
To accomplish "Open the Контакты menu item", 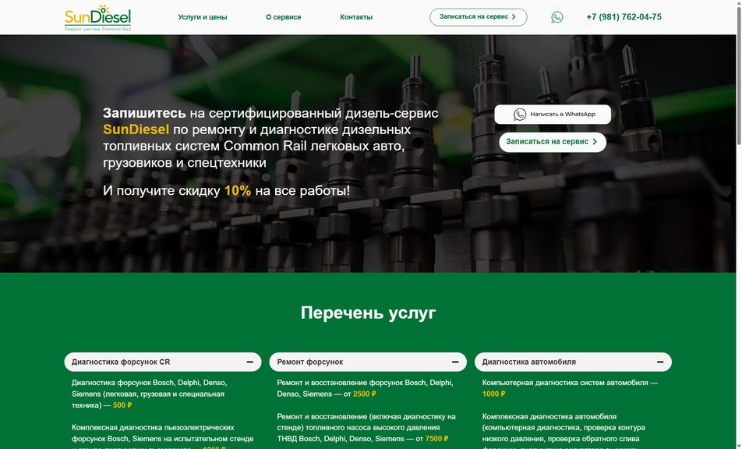I will coord(356,17).
